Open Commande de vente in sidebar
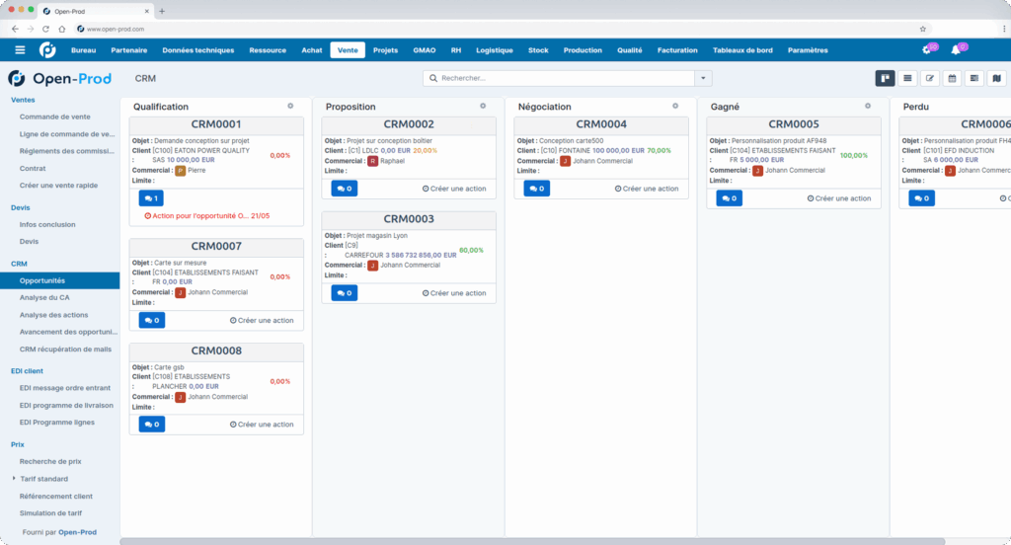This screenshot has height=545, width=1011. coord(55,117)
